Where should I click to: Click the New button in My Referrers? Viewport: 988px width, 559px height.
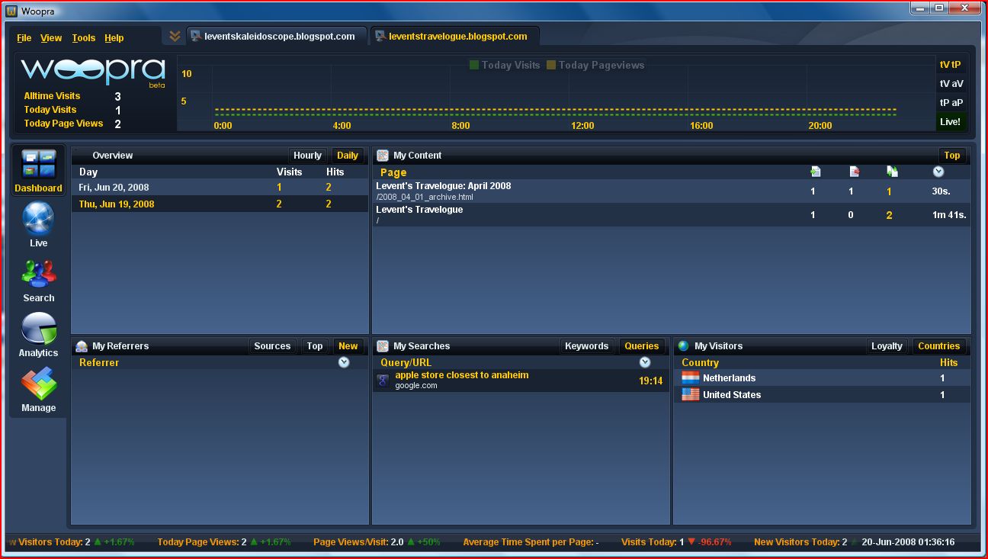point(348,345)
